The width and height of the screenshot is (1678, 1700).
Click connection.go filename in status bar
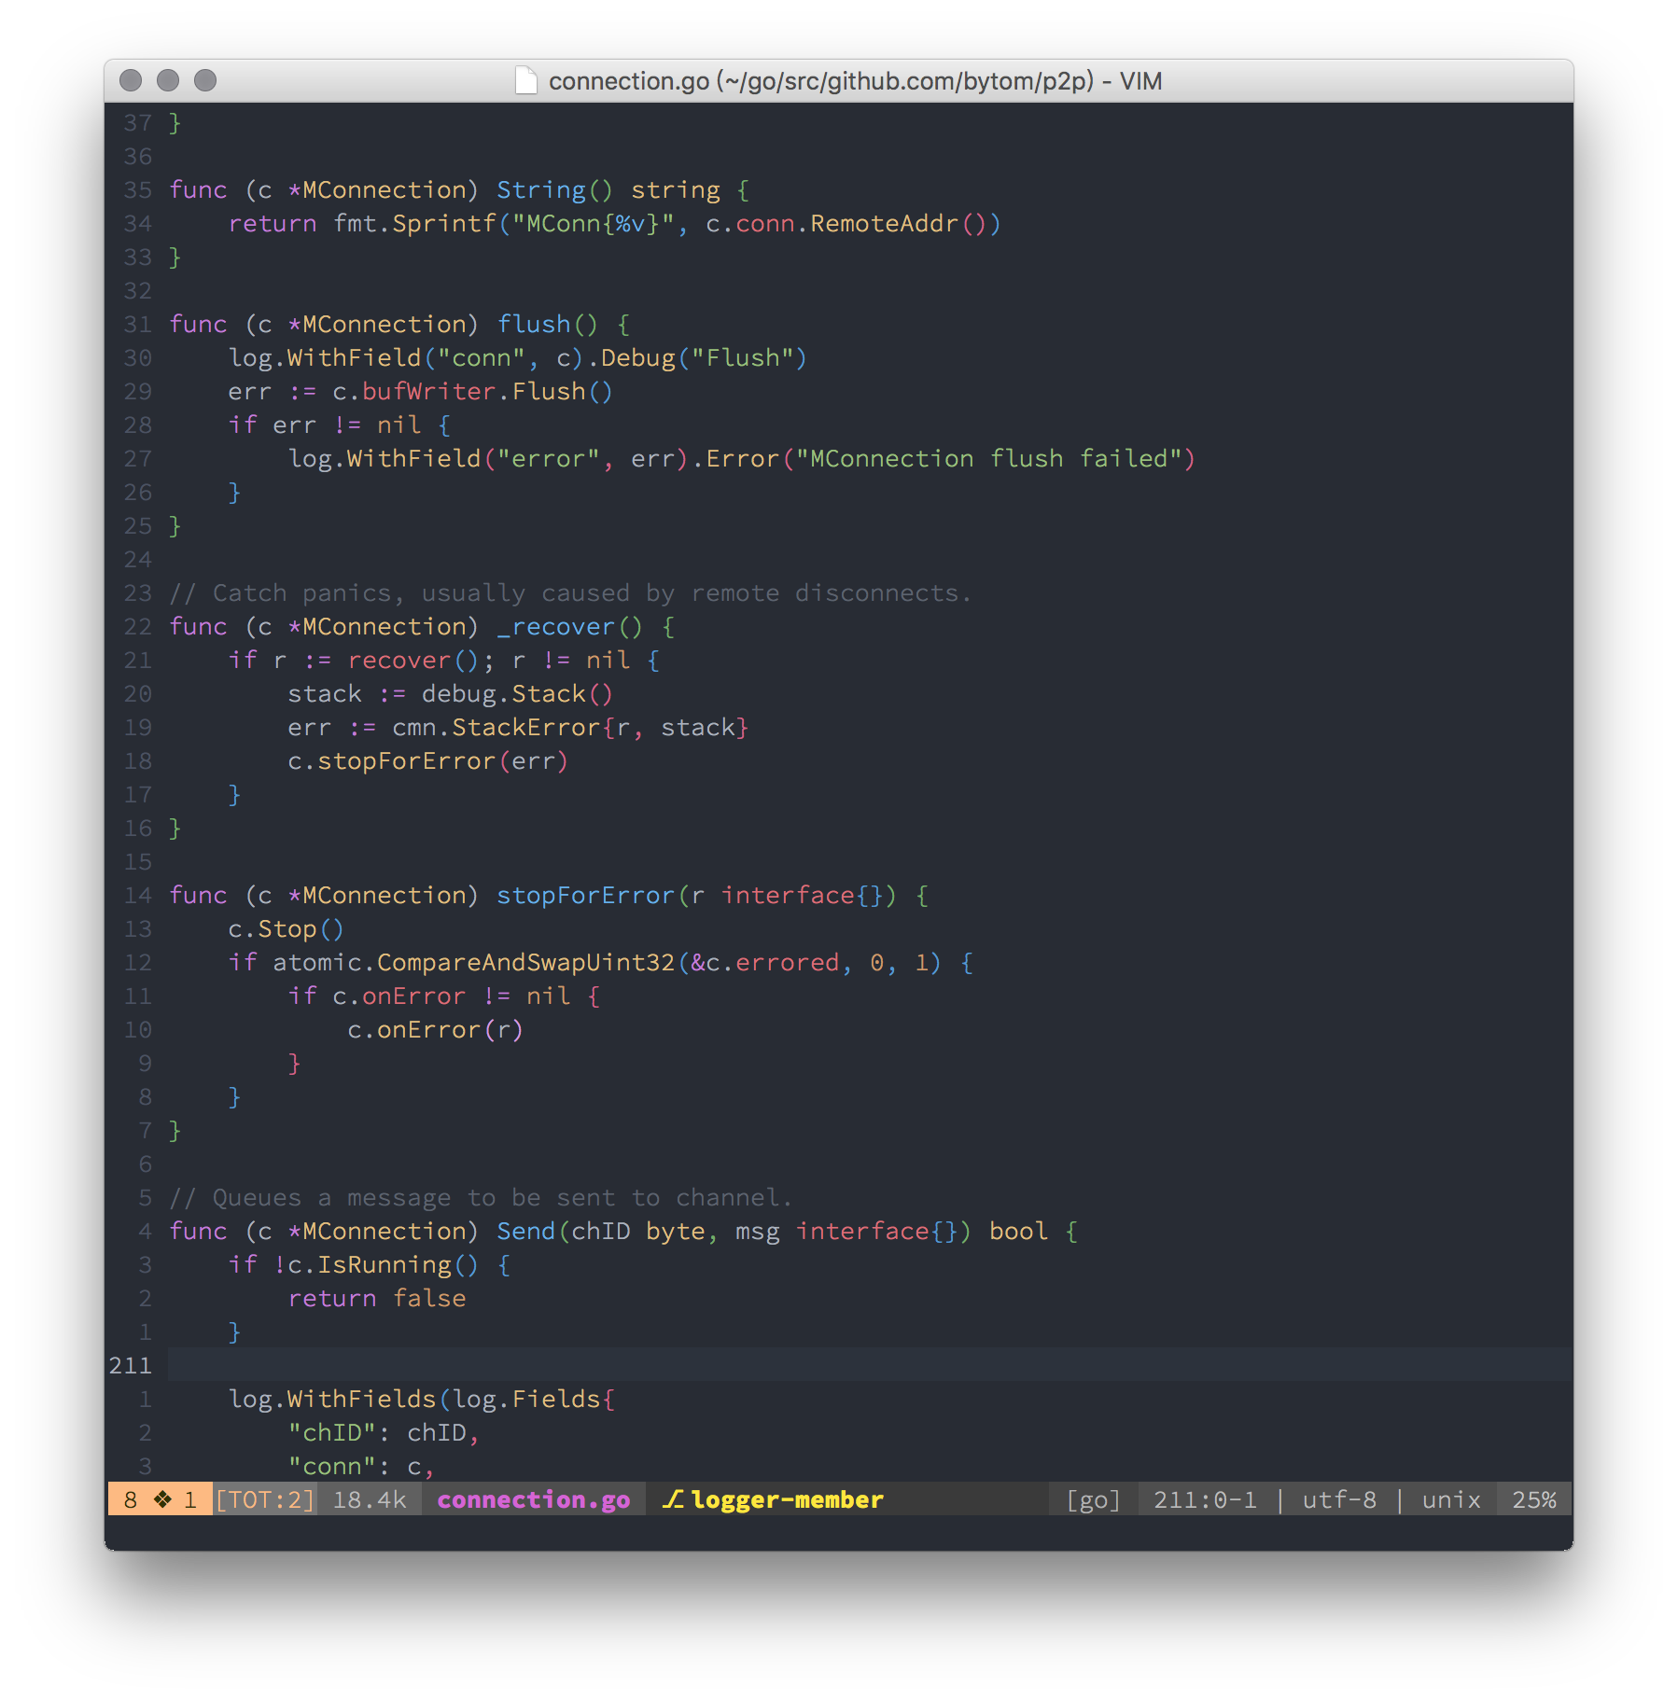[x=534, y=1499]
